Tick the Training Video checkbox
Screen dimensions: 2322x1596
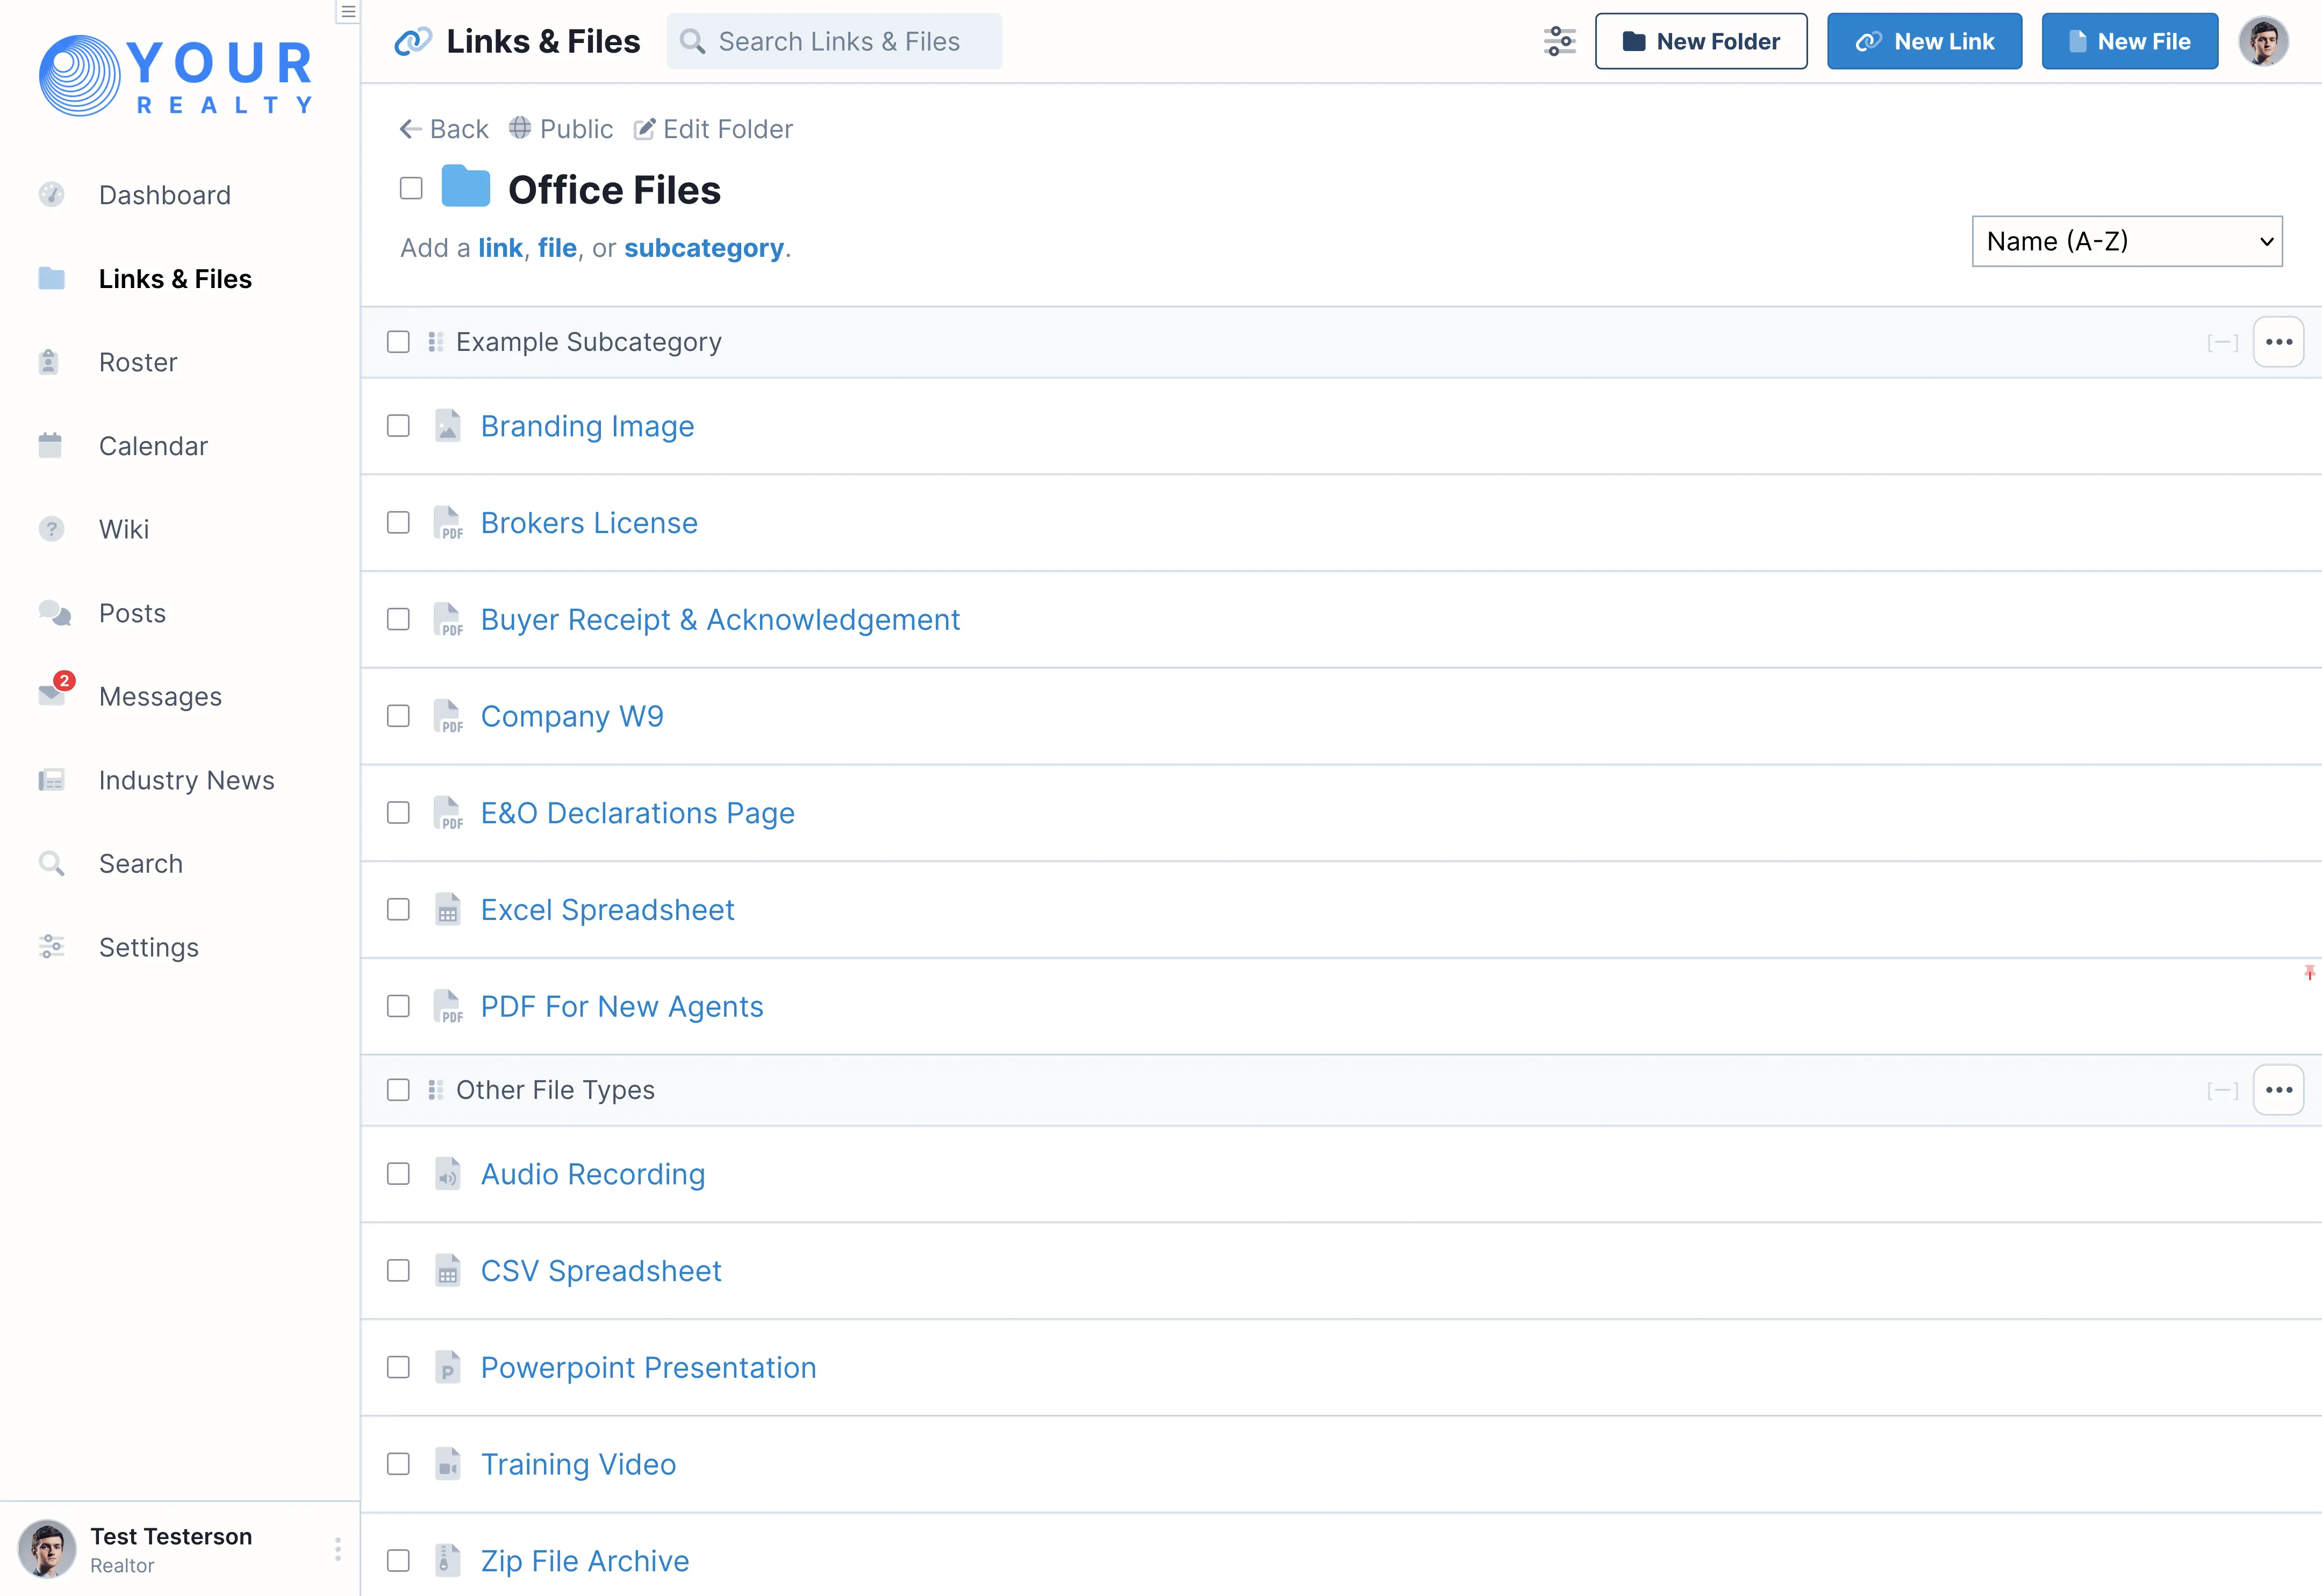coord(398,1464)
